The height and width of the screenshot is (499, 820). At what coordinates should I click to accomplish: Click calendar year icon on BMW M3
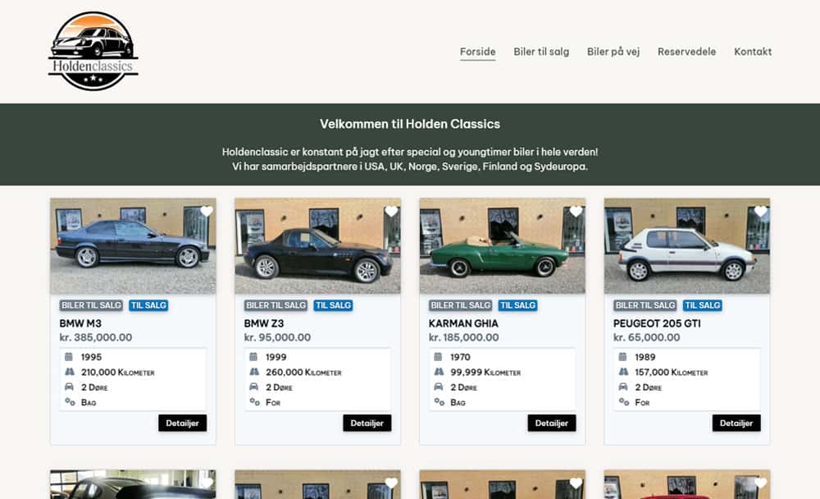69,356
